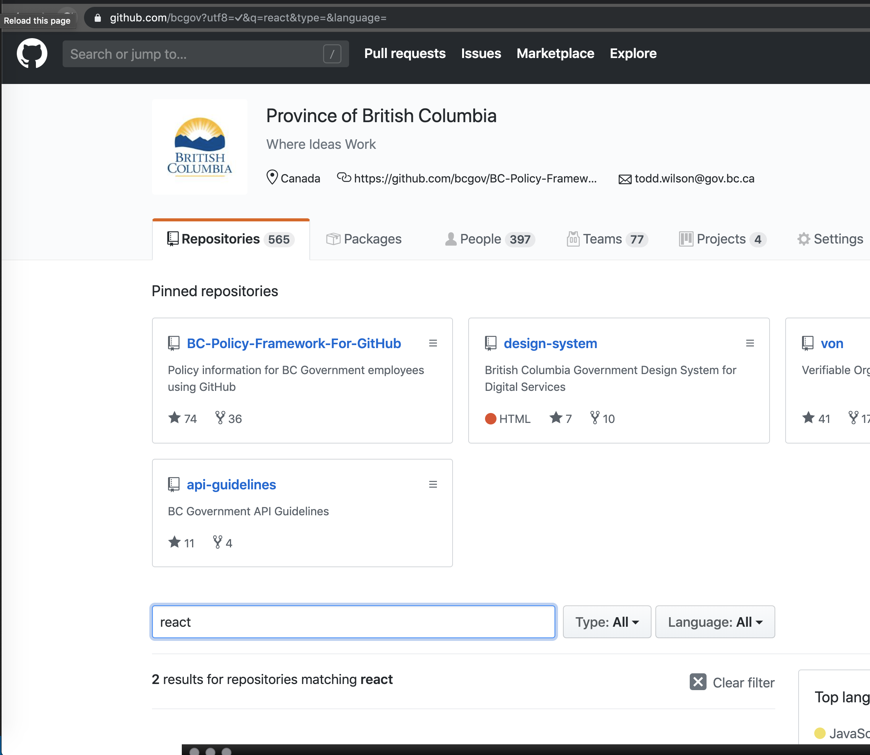Open the Teams tab
Viewport: 870px width, 755px height.
point(607,239)
